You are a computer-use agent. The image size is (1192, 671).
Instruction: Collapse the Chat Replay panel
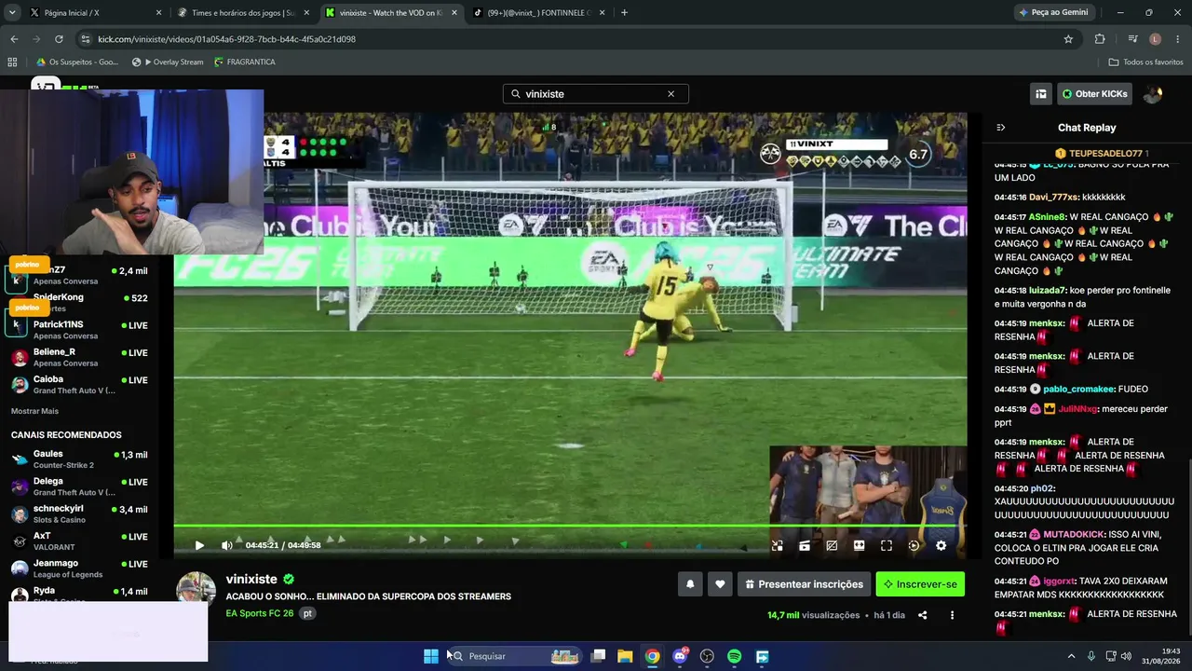click(1001, 128)
